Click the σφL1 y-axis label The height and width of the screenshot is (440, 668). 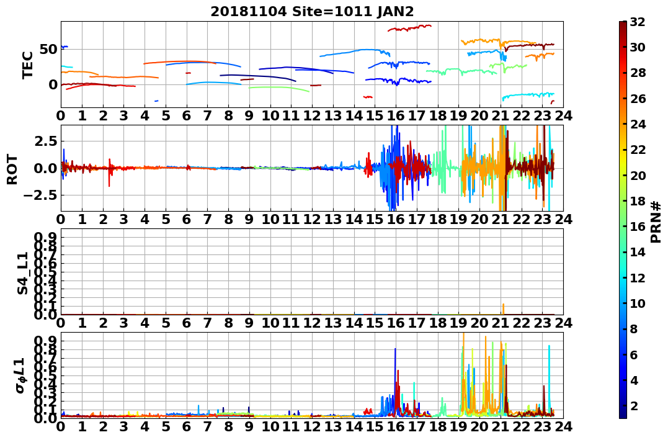coord(21,375)
